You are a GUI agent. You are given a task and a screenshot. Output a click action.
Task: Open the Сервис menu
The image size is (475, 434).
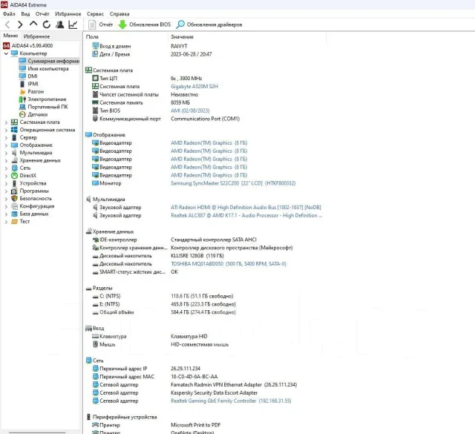(x=95, y=14)
